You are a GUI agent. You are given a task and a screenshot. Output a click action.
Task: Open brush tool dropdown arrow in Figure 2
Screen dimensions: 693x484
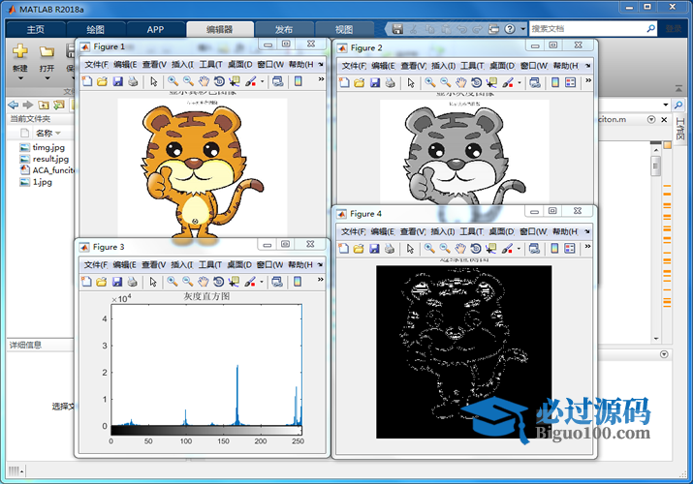click(x=520, y=82)
